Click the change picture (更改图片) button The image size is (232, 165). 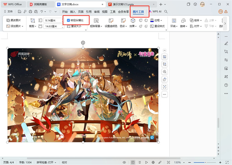(14, 20)
